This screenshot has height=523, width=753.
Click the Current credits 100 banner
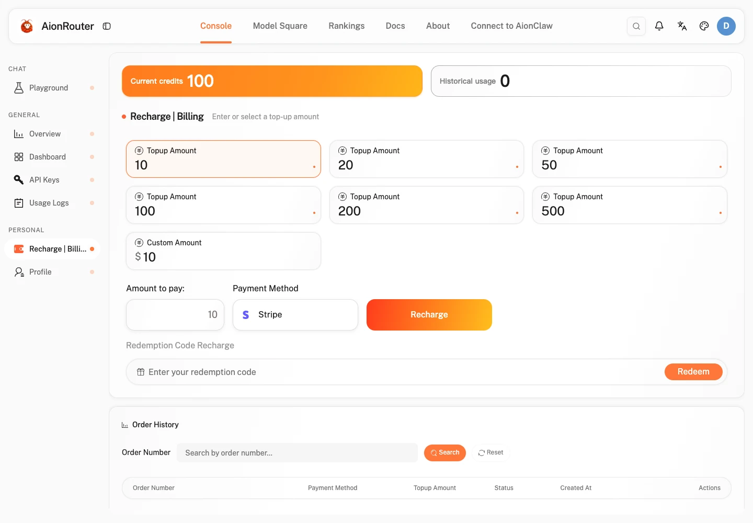272,81
